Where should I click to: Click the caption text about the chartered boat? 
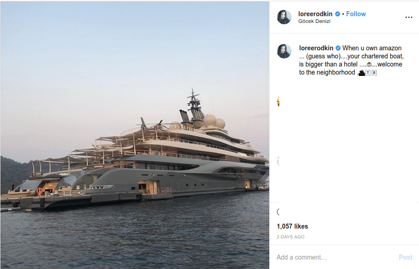point(351,60)
